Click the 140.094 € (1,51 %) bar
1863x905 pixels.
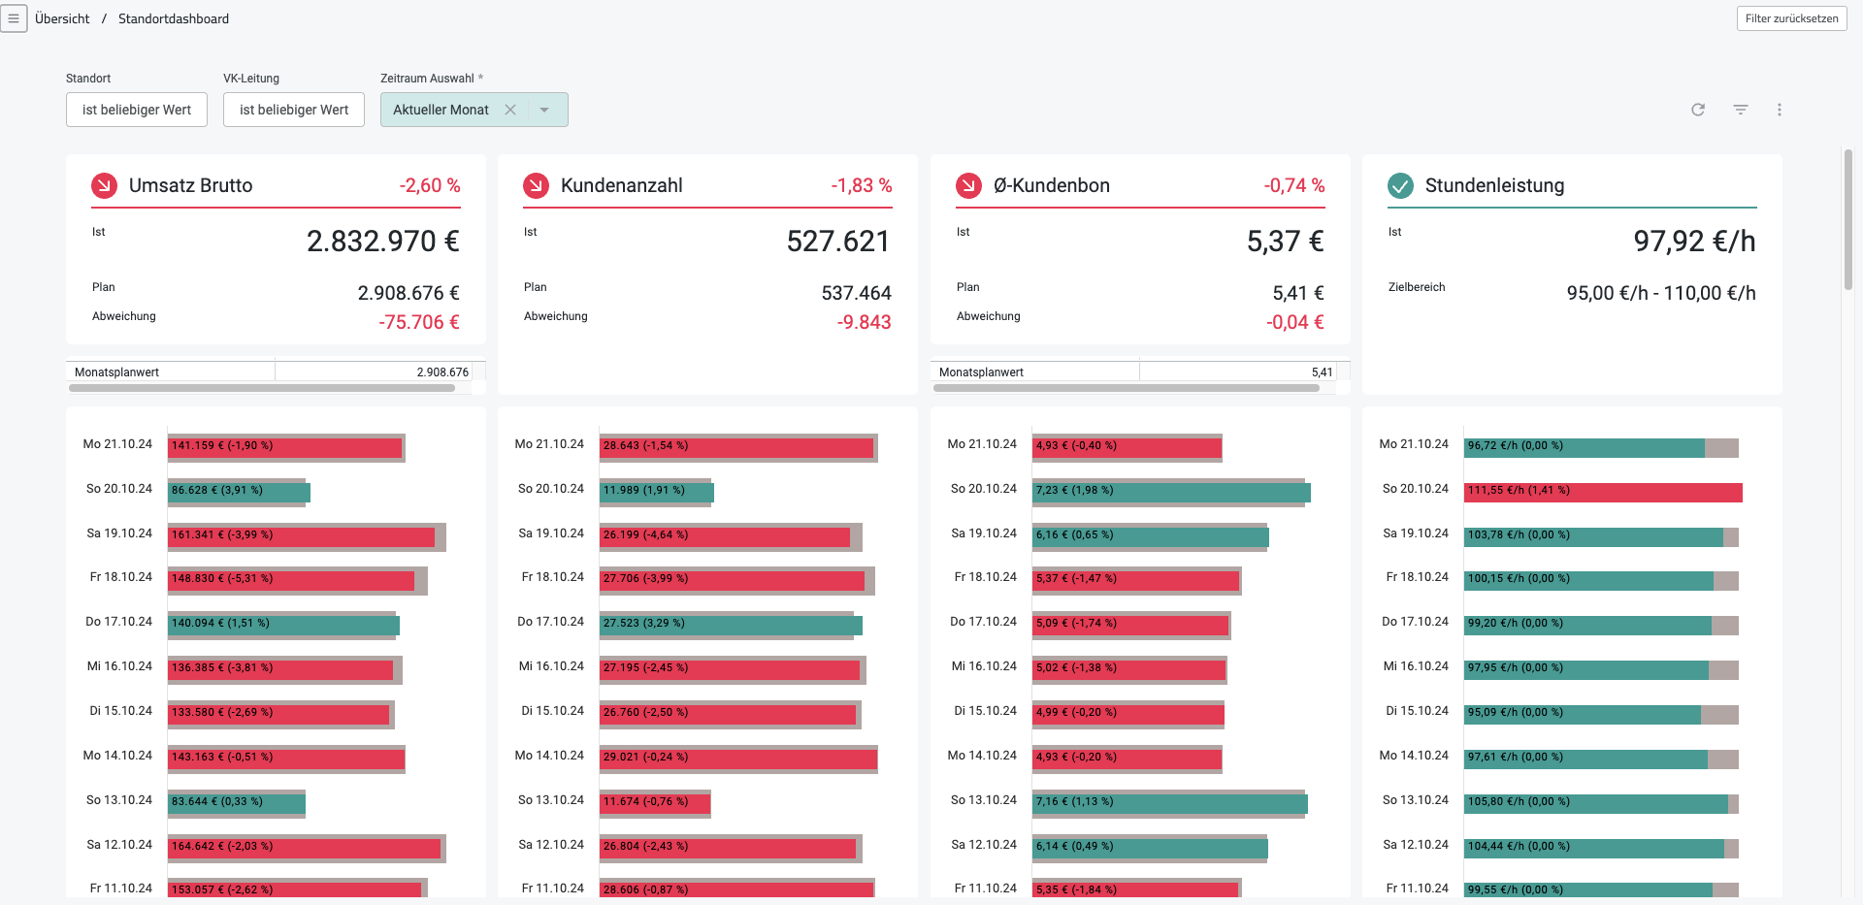click(284, 624)
